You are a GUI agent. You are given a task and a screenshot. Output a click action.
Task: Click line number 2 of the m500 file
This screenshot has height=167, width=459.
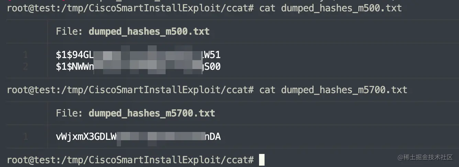coord(25,66)
